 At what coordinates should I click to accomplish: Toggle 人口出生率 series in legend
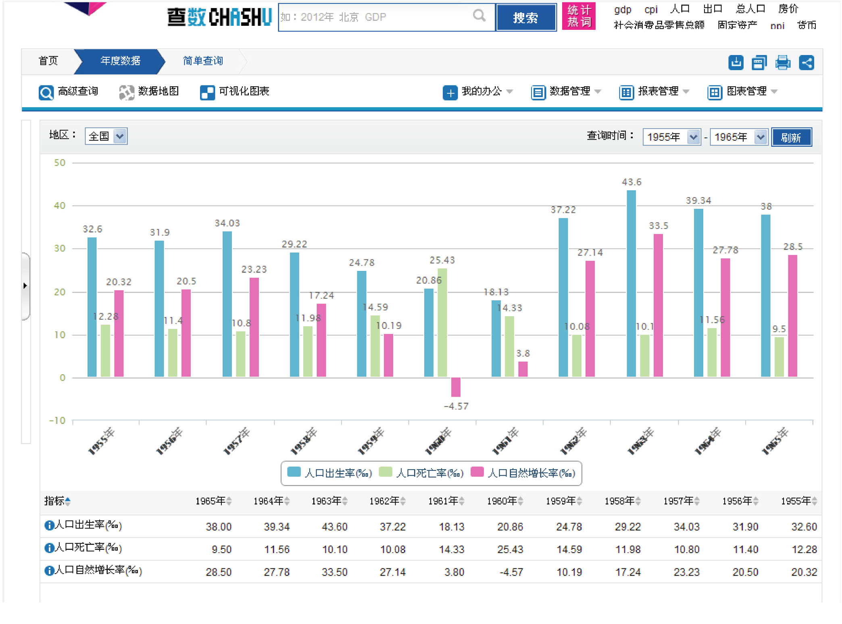pos(329,472)
